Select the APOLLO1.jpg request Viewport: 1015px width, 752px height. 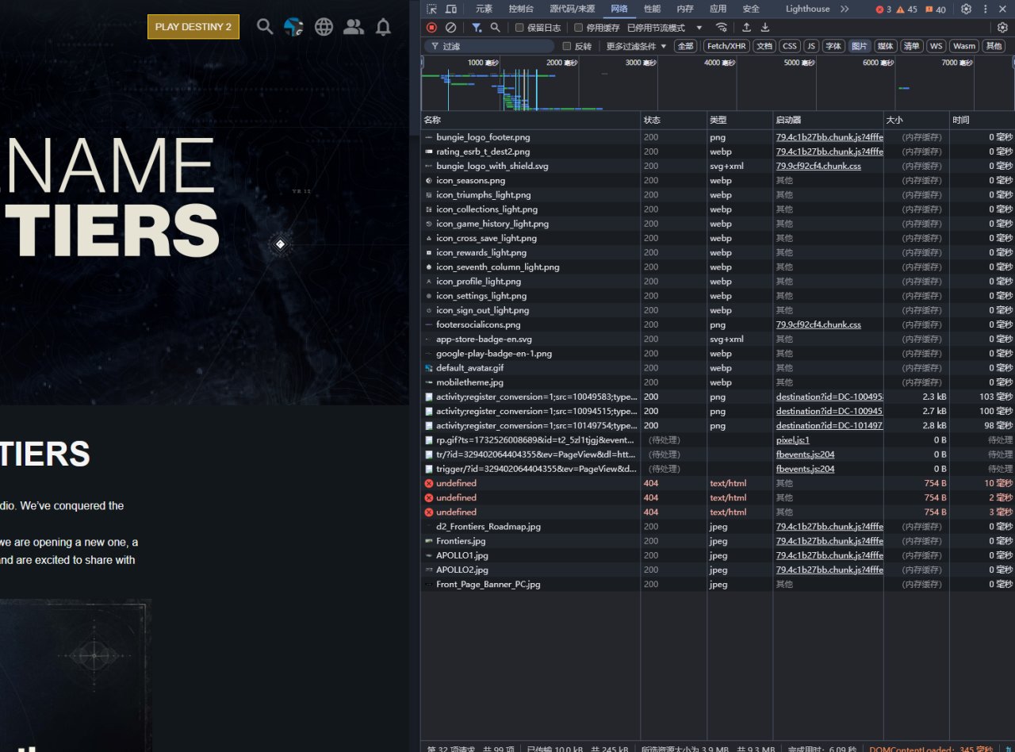(x=718, y=555)
